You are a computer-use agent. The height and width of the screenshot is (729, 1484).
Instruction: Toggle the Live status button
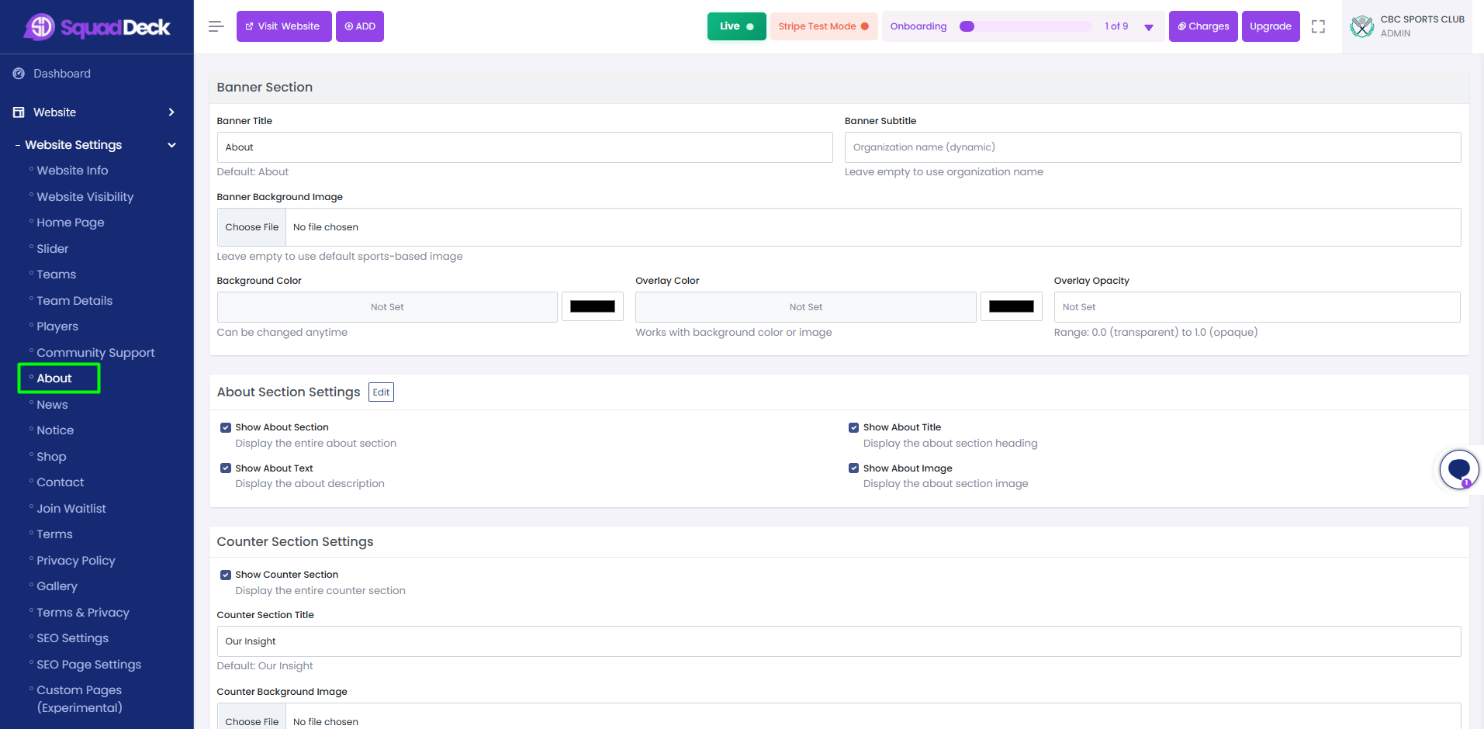736,26
